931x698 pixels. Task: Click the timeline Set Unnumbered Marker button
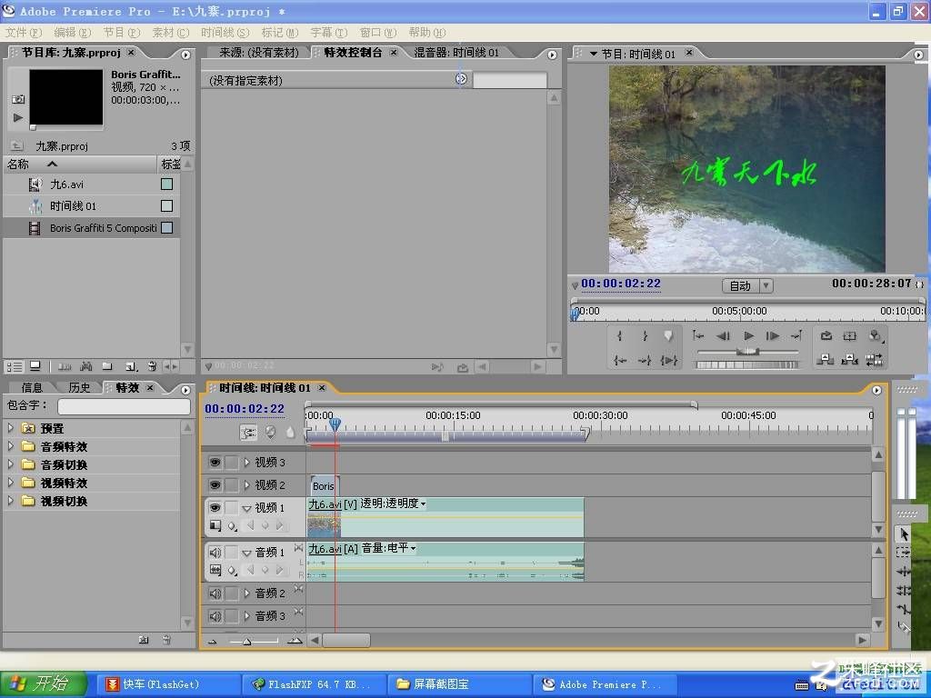click(290, 433)
